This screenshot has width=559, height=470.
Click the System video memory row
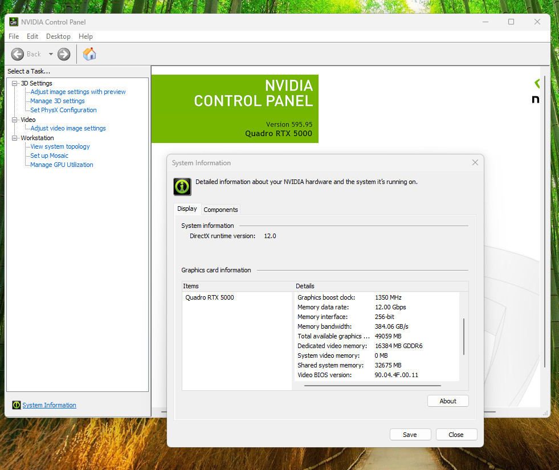point(377,355)
